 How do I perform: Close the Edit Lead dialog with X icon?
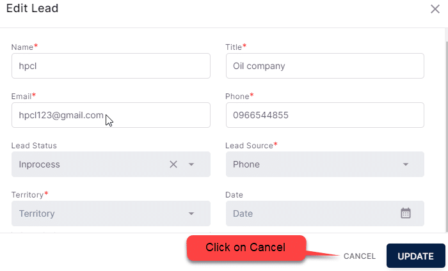(435, 9)
